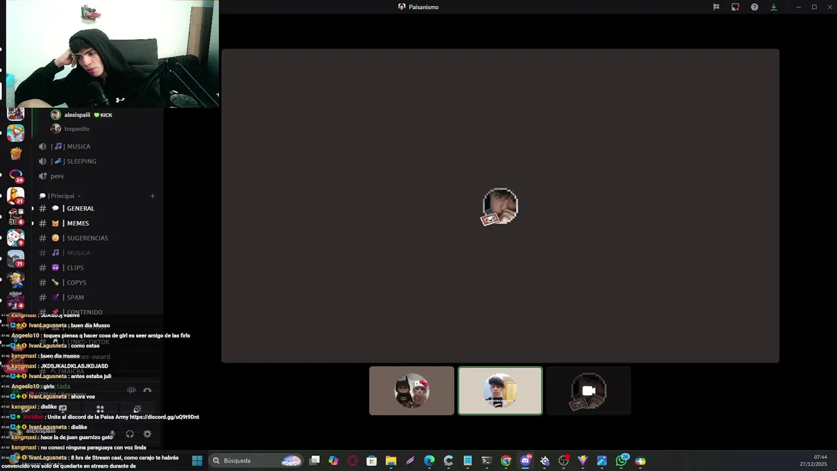Open Discord user settings gear
The height and width of the screenshot is (471, 837).
(147, 434)
